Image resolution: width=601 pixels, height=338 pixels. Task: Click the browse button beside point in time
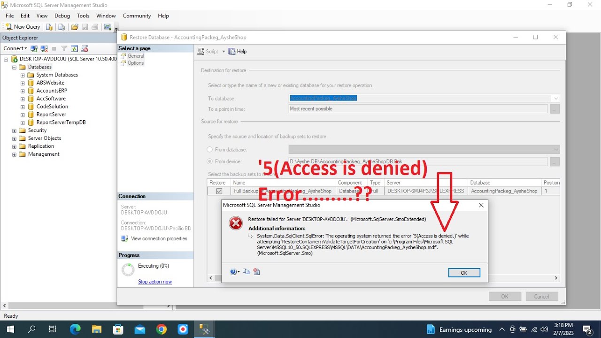pos(555,109)
